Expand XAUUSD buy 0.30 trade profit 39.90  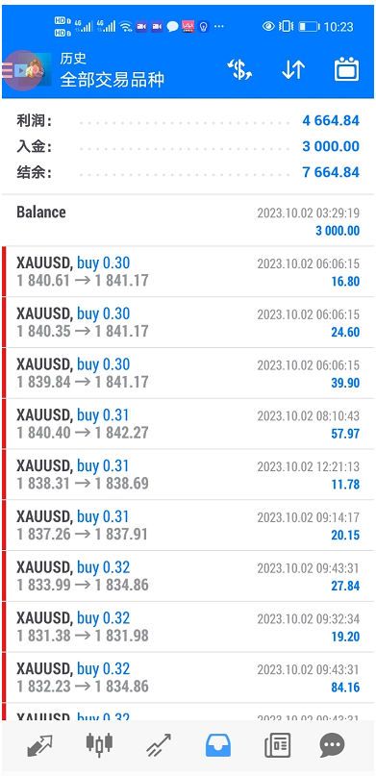[188, 374]
